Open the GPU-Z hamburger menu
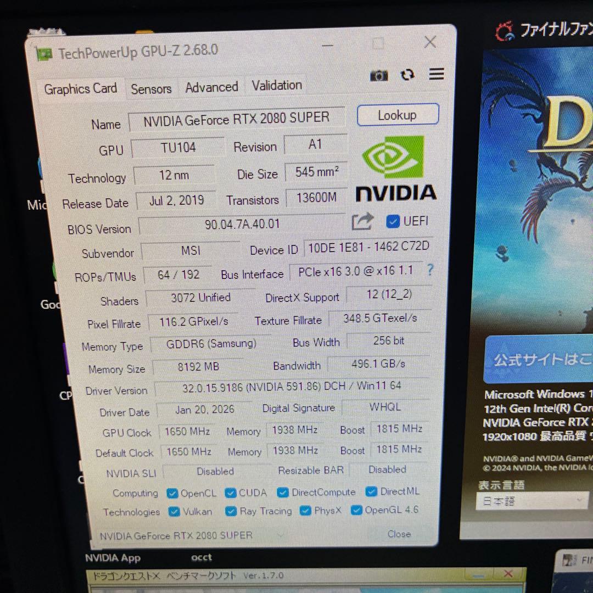The height and width of the screenshot is (593, 593). click(436, 74)
